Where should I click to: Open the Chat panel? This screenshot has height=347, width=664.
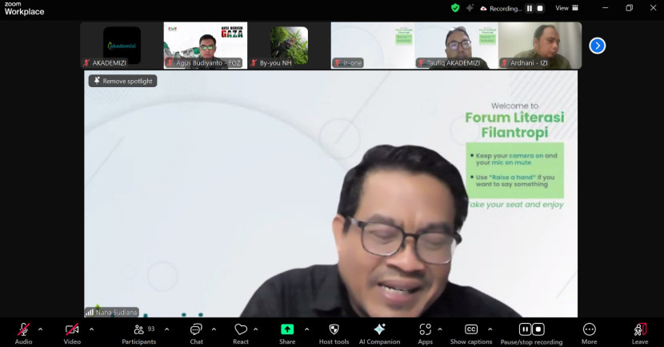point(196,329)
